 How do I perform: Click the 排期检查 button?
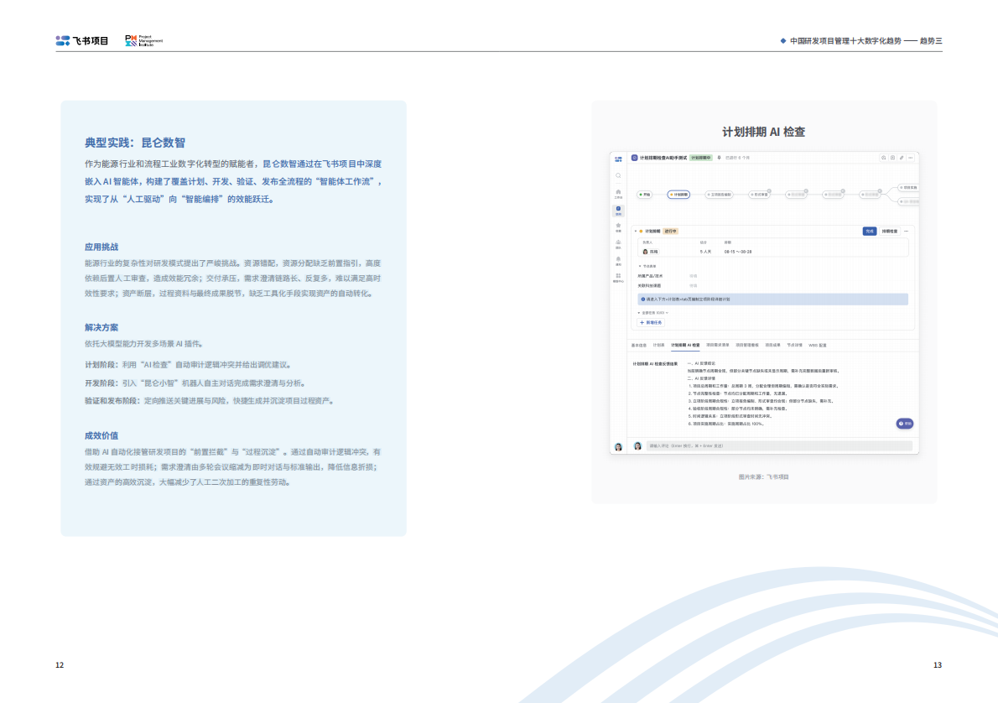pyautogui.click(x=890, y=232)
